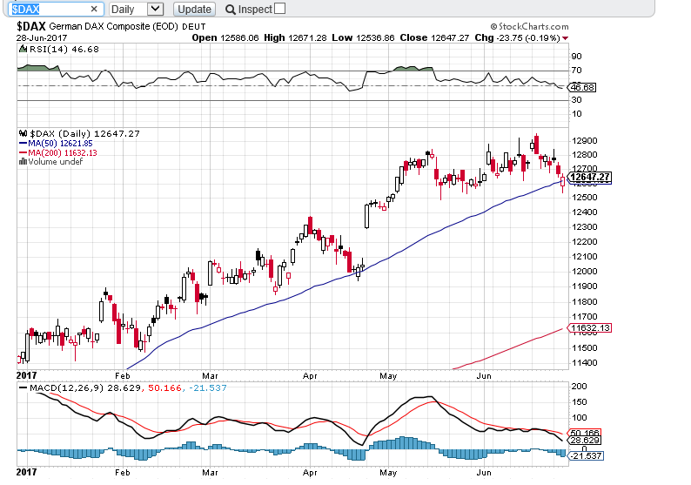
Task: Click the volume bars icon beside Volume undef
Action: tap(23, 162)
